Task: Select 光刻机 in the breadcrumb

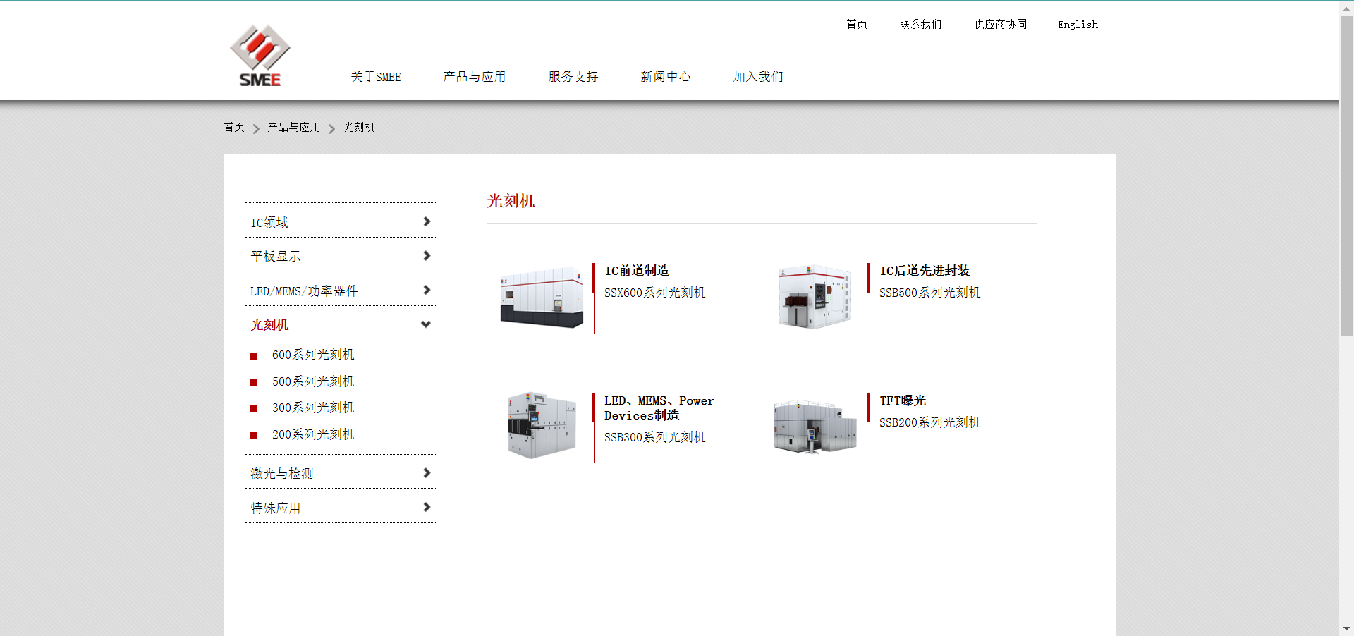Action: (359, 128)
